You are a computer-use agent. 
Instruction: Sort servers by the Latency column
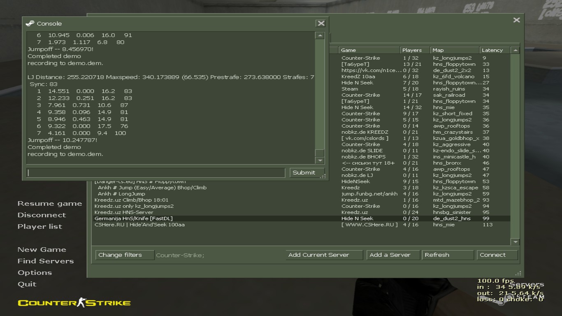(495, 50)
